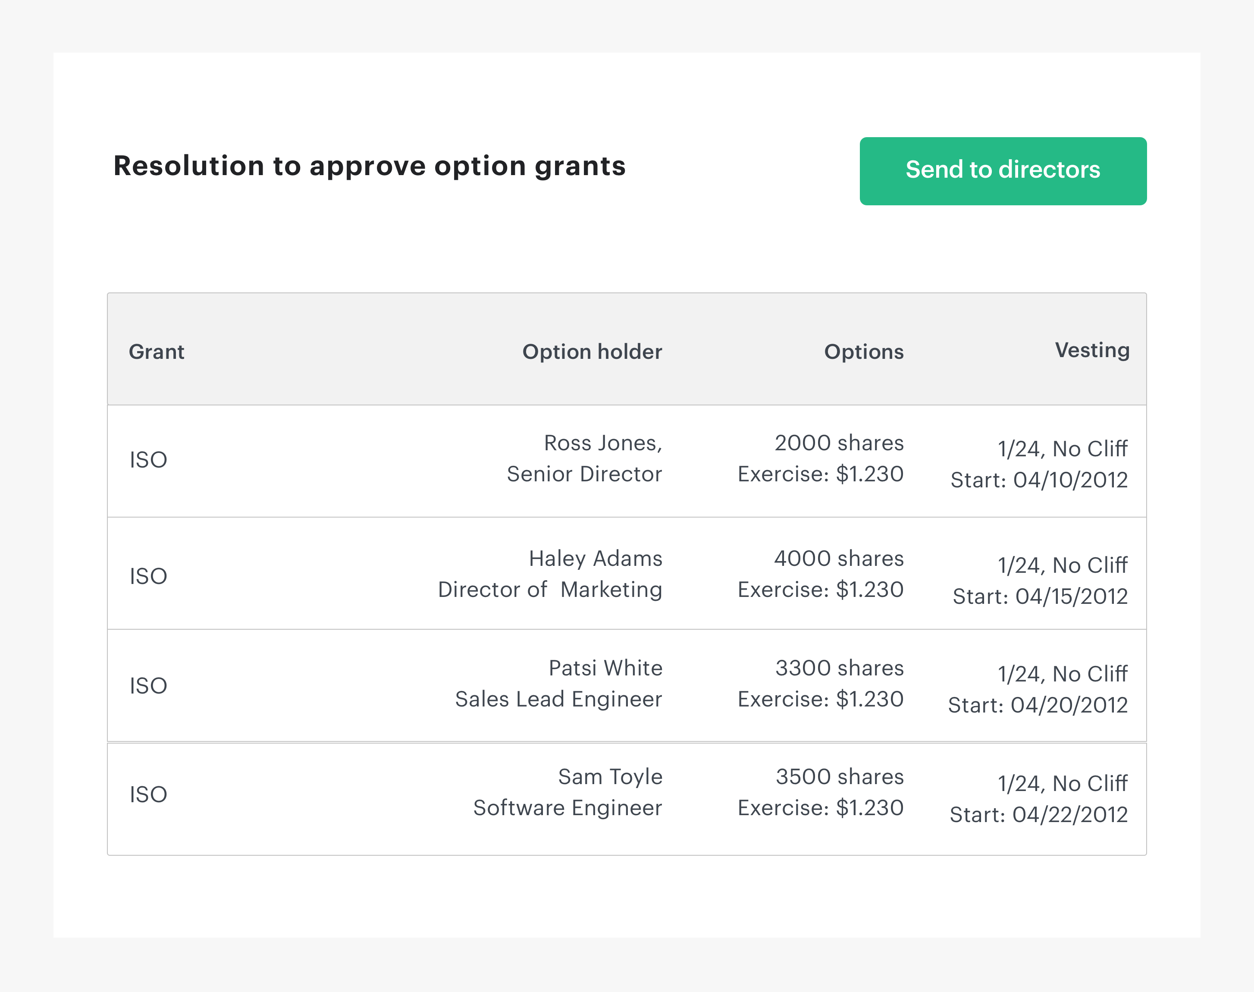
Task: Select the Grant column header
Action: (157, 352)
